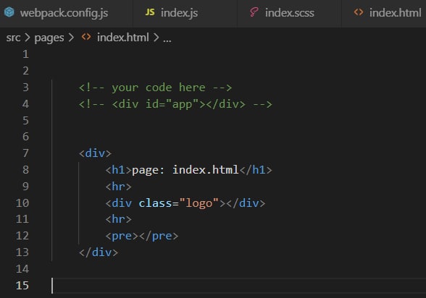Click line number 13 in the gutter

[x=22, y=252]
